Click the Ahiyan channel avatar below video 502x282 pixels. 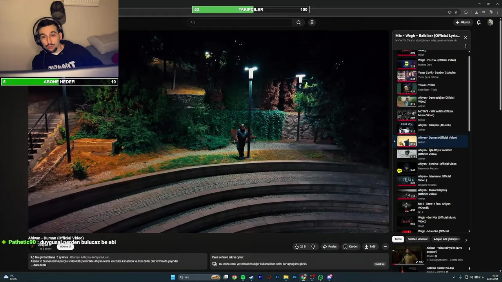pyautogui.click(x=33, y=246)
